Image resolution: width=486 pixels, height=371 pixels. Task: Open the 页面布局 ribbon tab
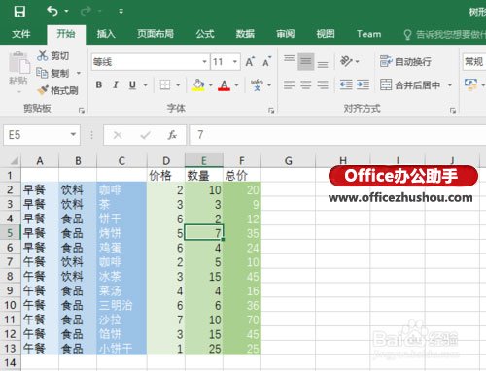point(156,34)
